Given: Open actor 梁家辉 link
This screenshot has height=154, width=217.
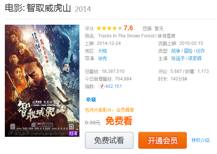Looking at the screenshot, I should point(195,58).
